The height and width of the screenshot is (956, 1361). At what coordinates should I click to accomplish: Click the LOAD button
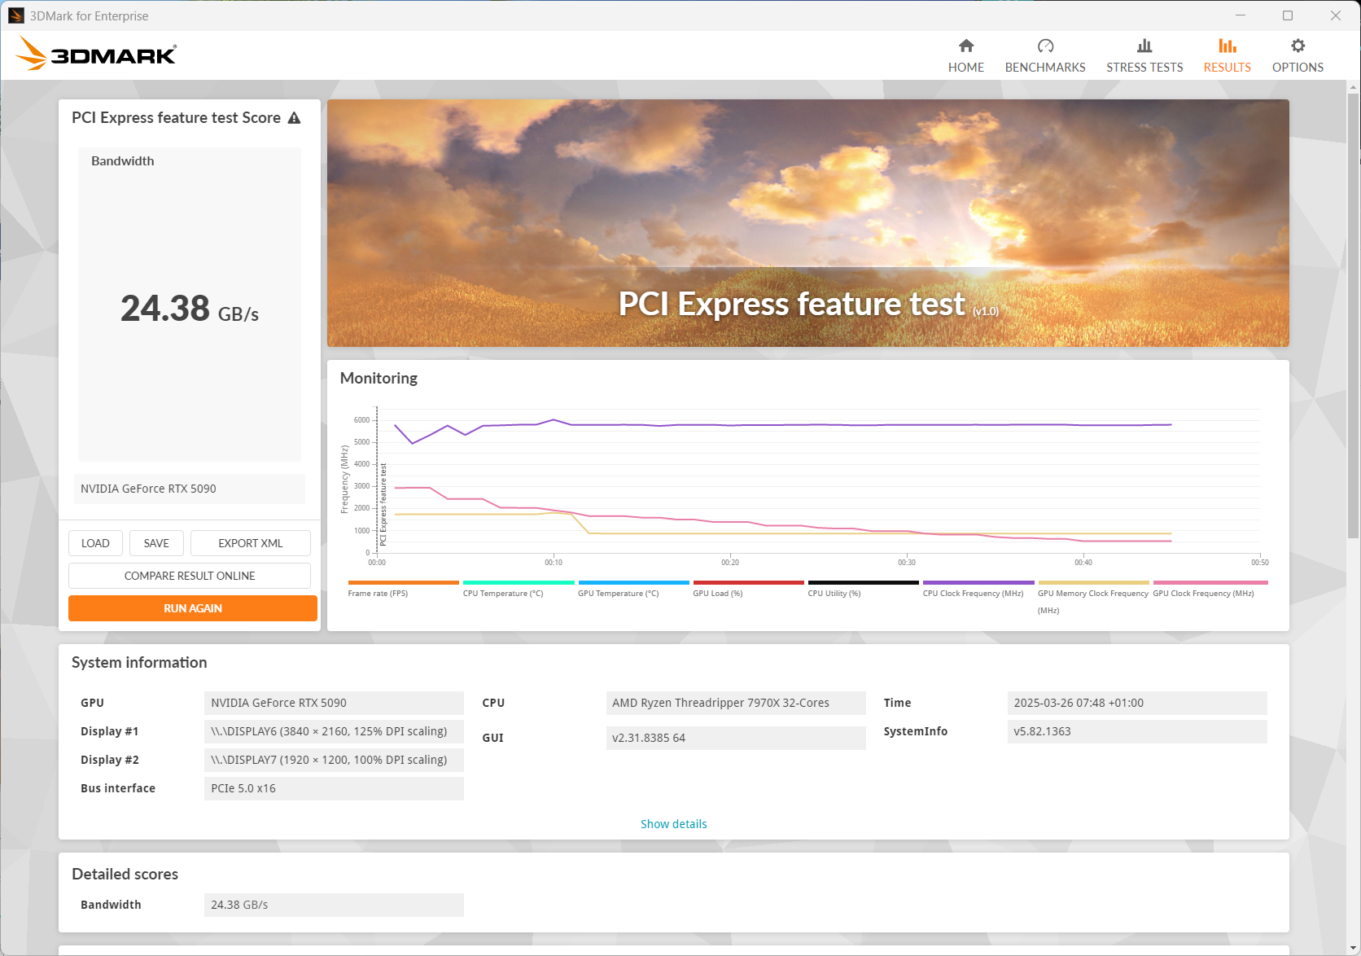point(95,543)
